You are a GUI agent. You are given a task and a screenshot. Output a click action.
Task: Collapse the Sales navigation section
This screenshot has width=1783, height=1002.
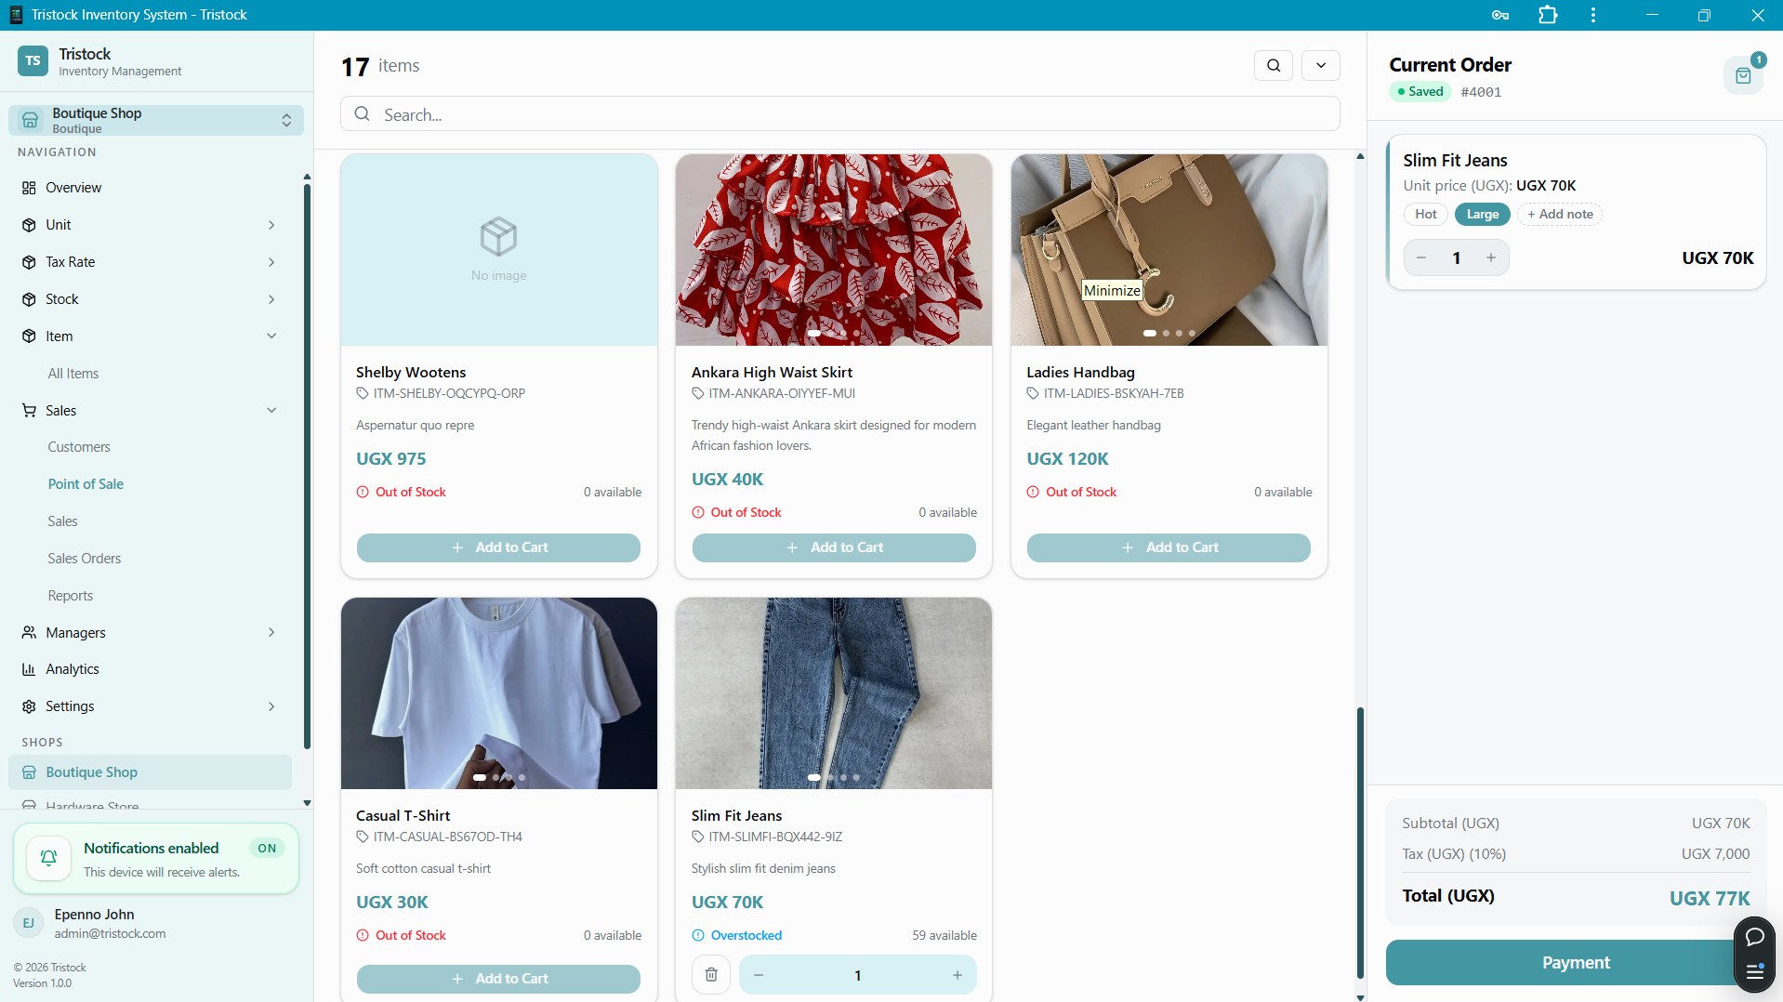(x=271, y=410)
